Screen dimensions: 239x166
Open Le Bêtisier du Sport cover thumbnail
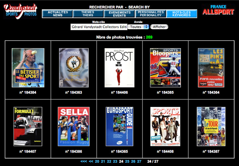[28, 68]
